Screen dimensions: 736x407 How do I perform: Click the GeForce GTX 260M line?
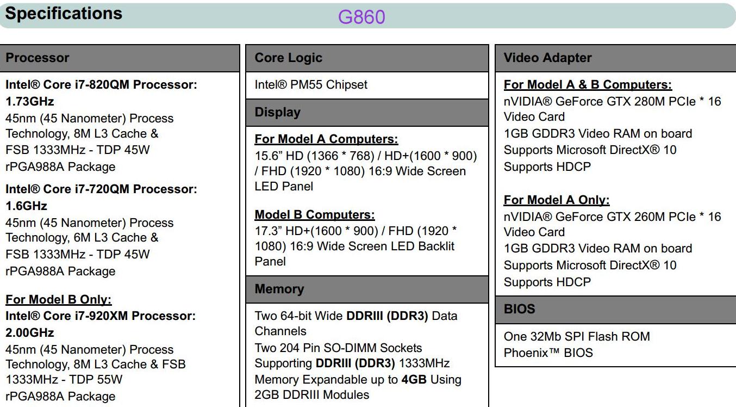pos(612,217)
